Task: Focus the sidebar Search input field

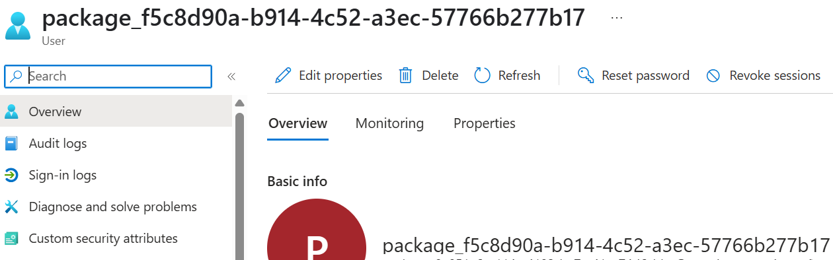Action: click(x=108, y=76)
